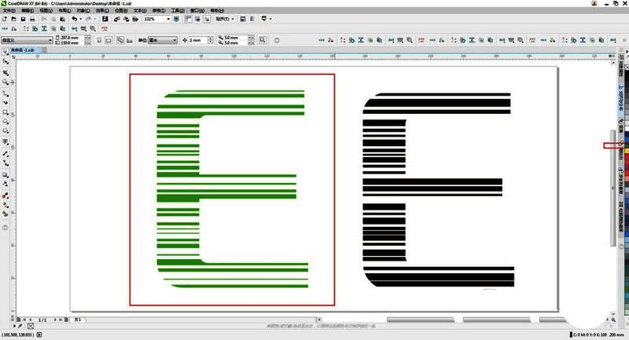Viewport: 629px width, 340px height.
Task: Click the Print icon in toolbar
Action: tap(31, 18)
